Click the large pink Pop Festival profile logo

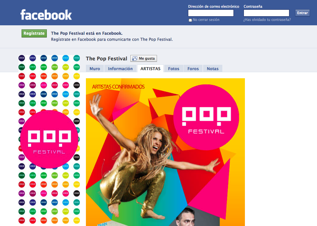coord(49,139)
